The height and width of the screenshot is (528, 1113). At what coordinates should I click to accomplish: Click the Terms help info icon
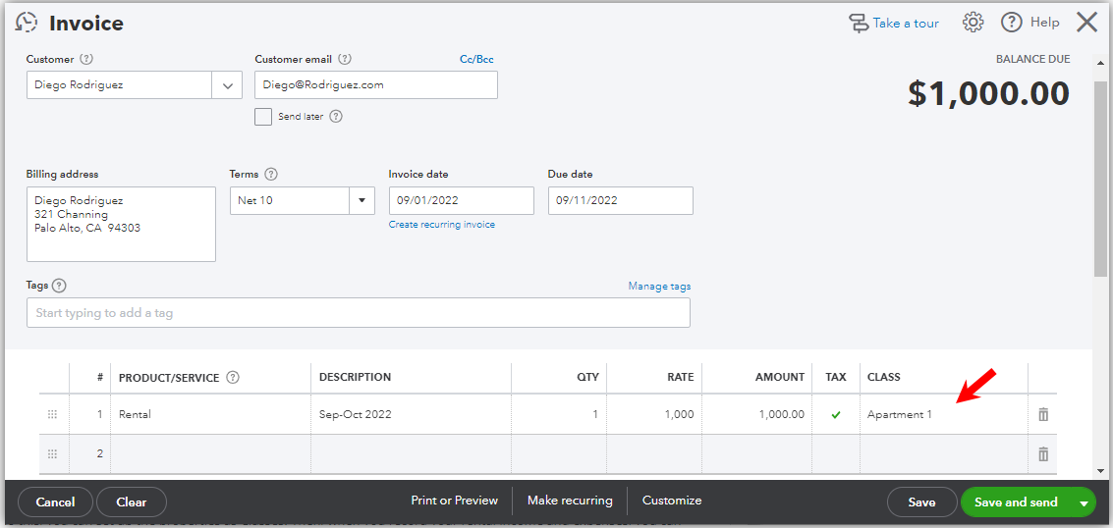point(271,175)
